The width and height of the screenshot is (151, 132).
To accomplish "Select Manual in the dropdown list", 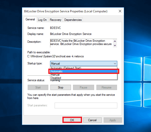I will (84, 75).
